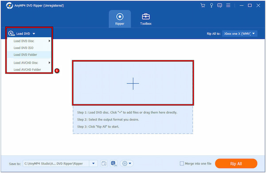Click the Rip All button
Screen dimensions: 266x173
pos(236,164)
